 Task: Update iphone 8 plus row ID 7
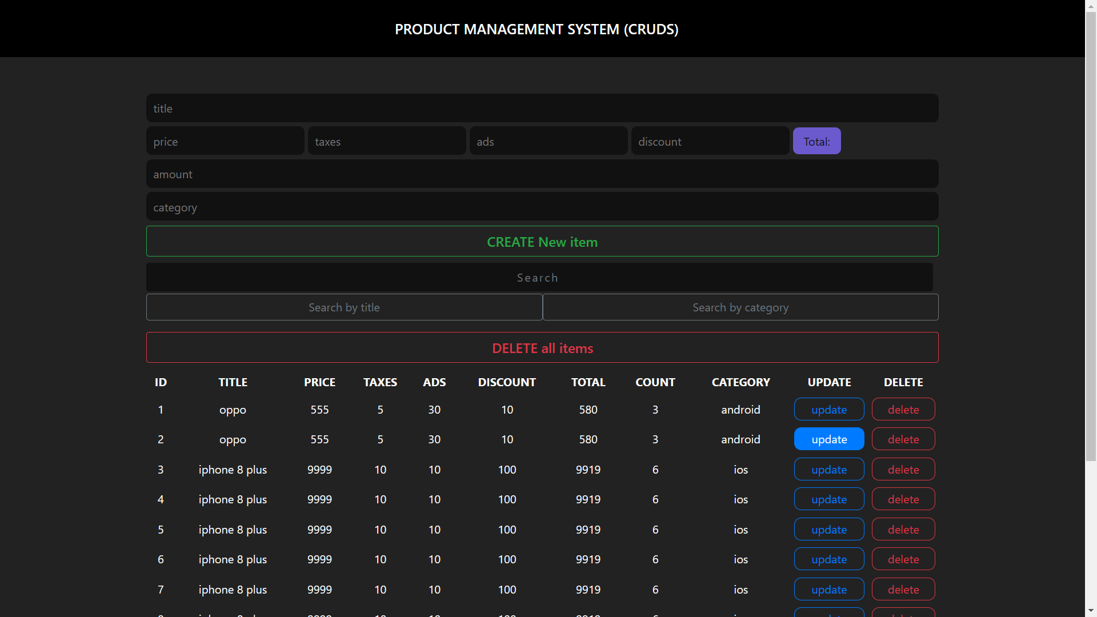pyautogui.click(x=829, y=590)
